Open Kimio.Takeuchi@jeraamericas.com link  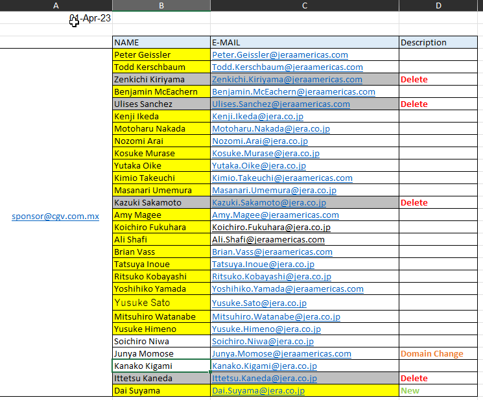282,178
